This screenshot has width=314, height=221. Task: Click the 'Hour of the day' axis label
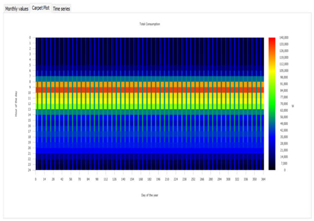click(17, 103)
